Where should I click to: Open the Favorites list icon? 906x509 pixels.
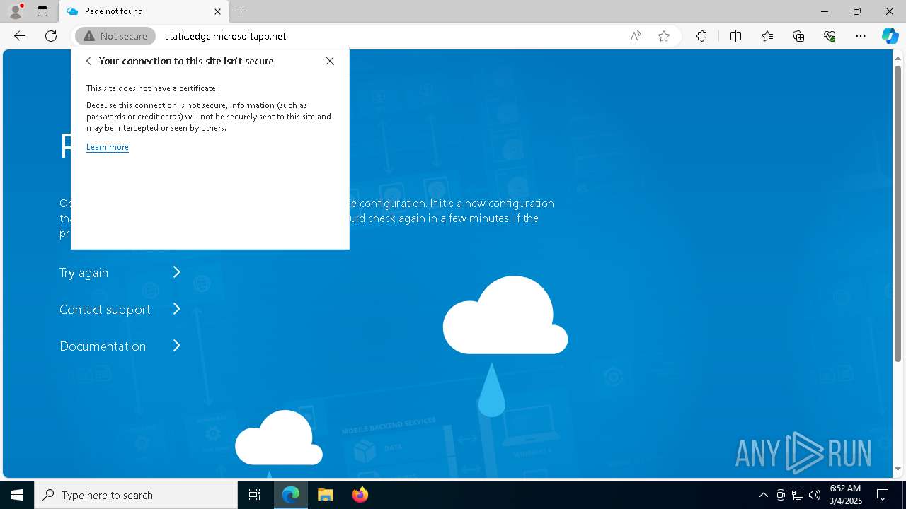pos(767,36)
